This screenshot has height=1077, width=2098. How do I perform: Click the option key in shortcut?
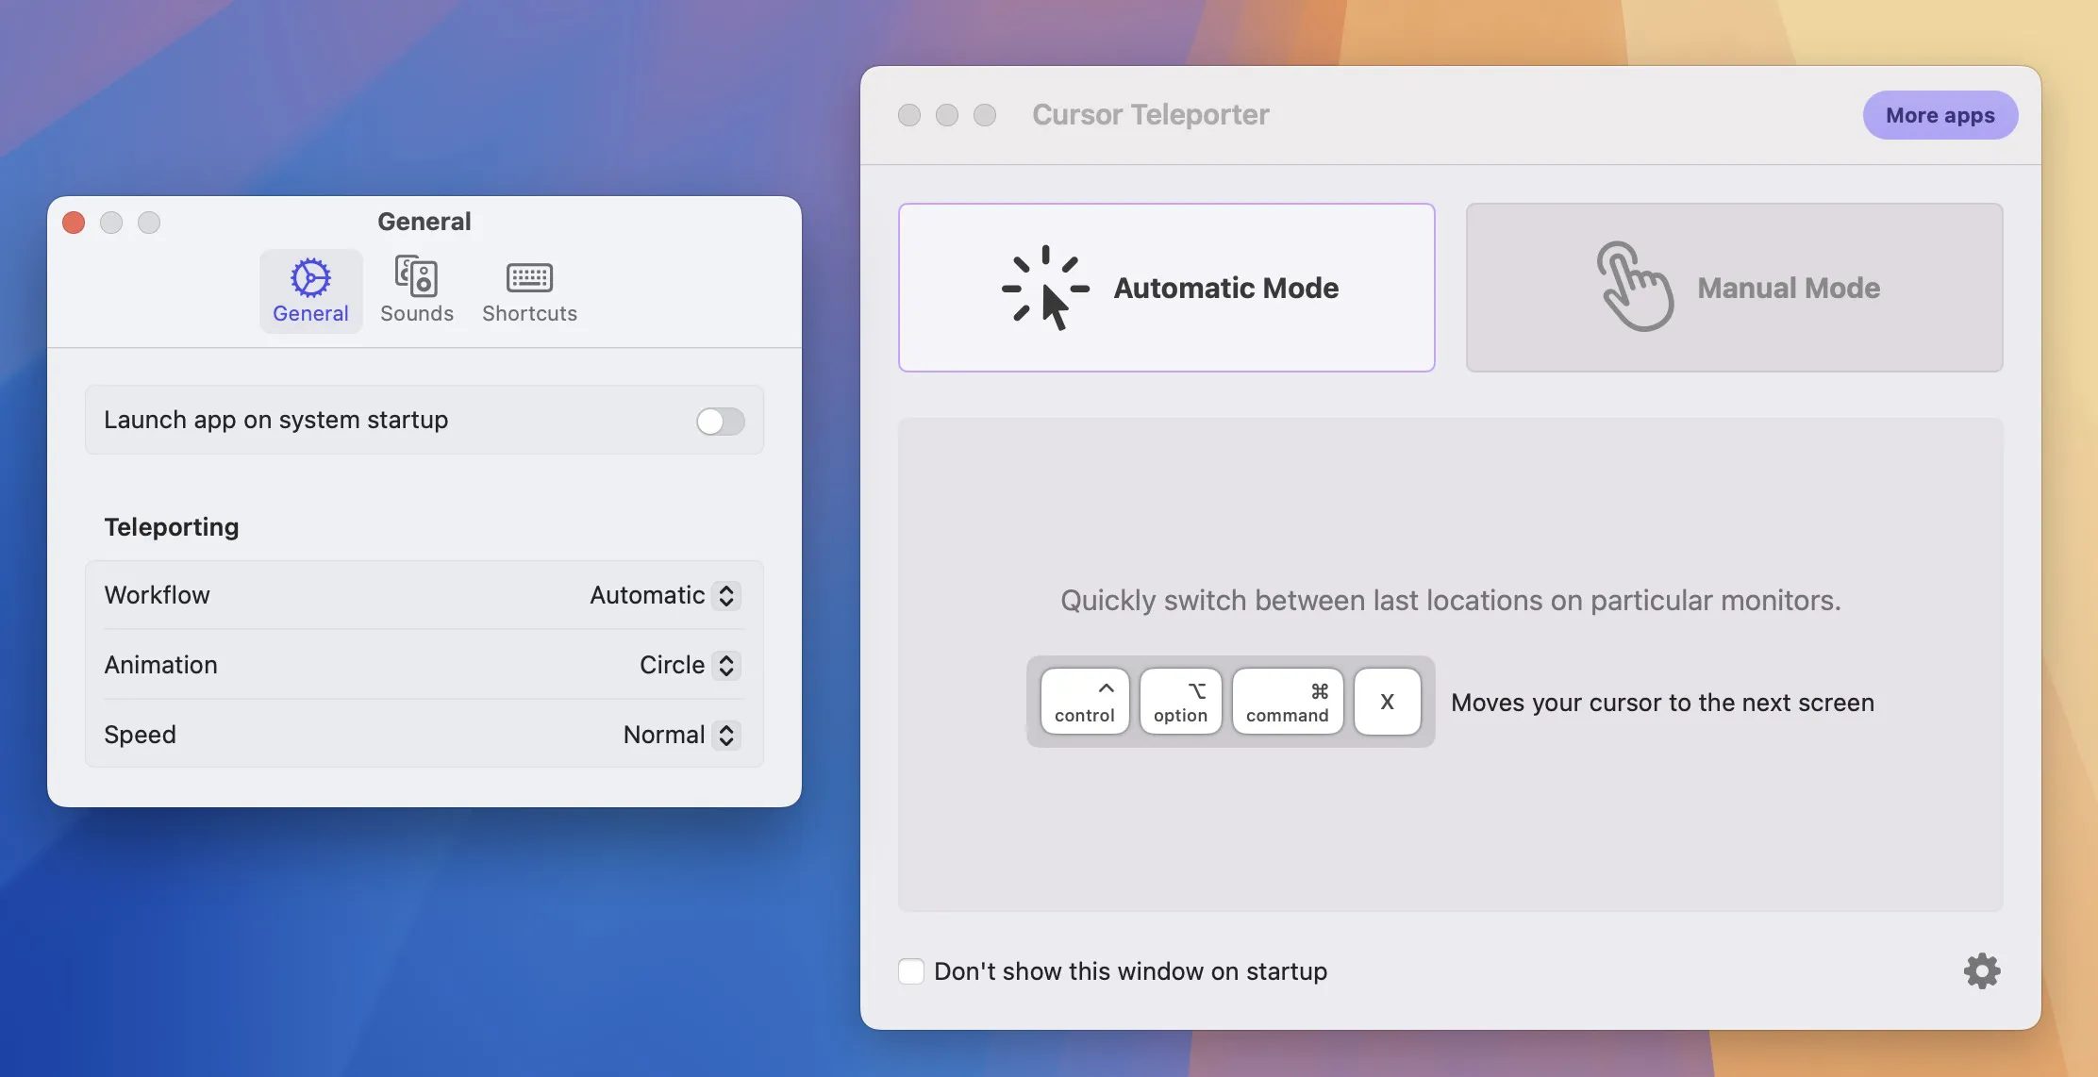[x=1180, y=702]
